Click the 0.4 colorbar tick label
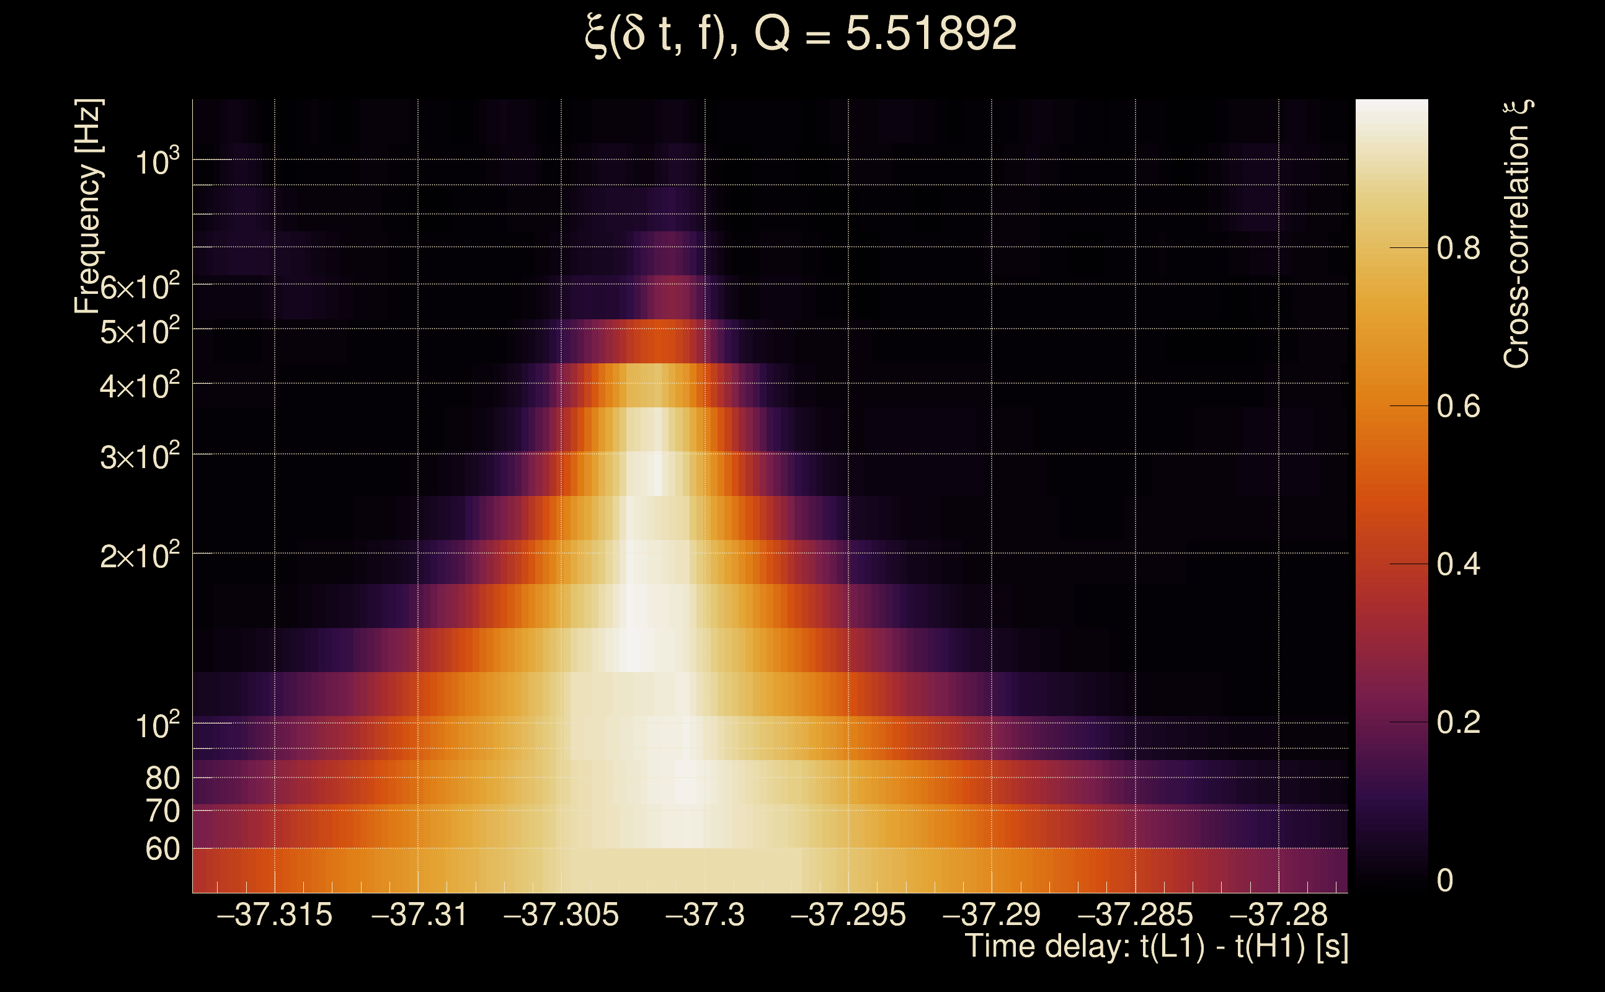 point(1458,565)
